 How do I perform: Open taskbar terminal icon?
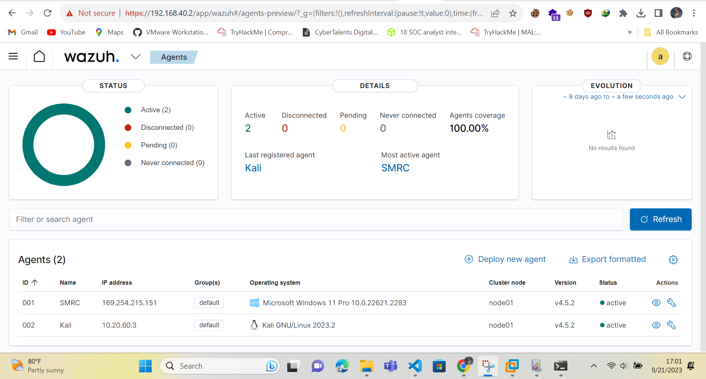point(561,366)
